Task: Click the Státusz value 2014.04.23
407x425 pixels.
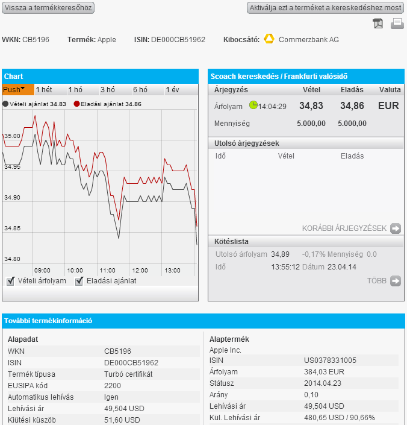Action: tap(323, 383)
